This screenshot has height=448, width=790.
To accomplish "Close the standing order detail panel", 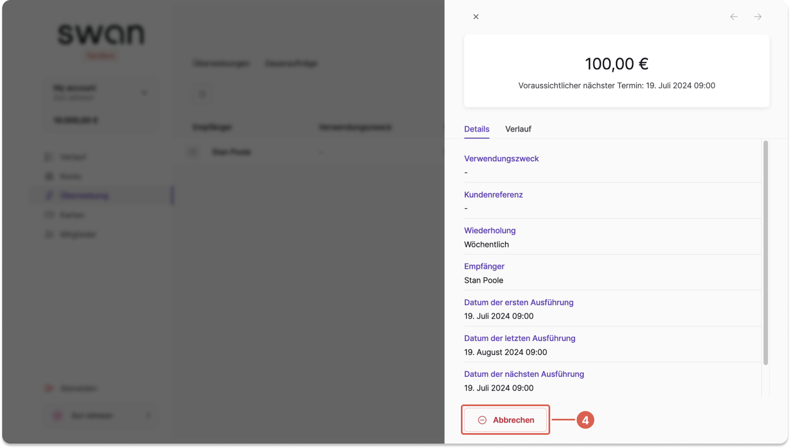I will [476, 17].
